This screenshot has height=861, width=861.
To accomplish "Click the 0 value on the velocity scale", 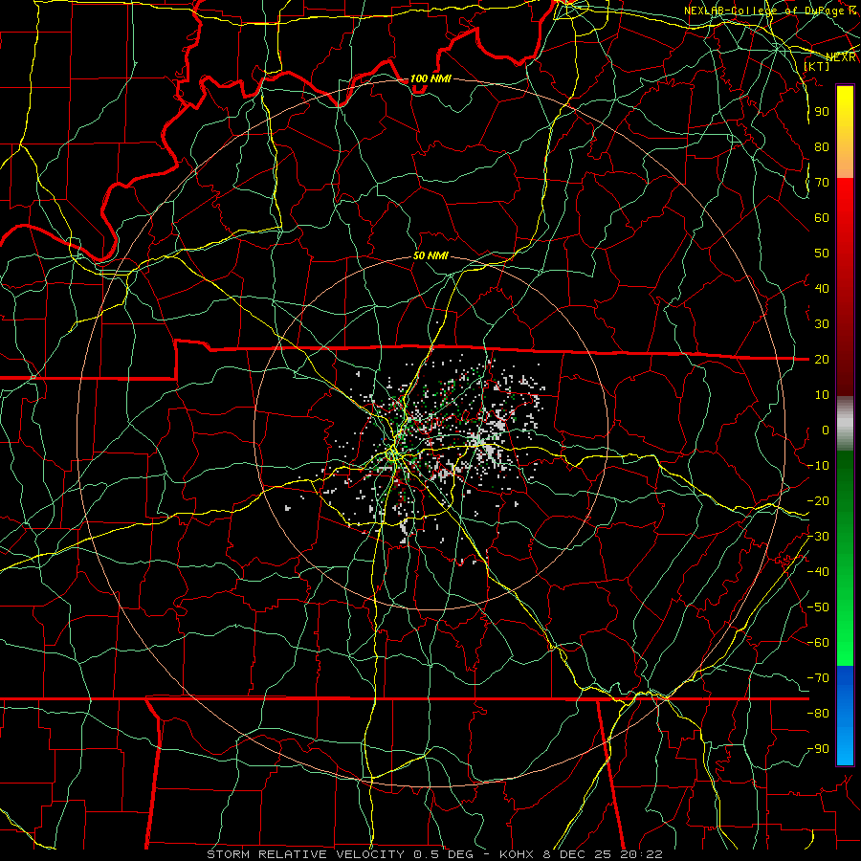I will pos(826,430).
